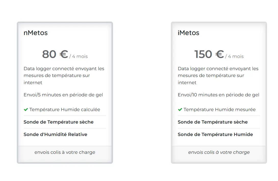Click the "Sonde d'Humidité Relative" item
The height and width of the screenshot is (181, 278).
(55, 134)
